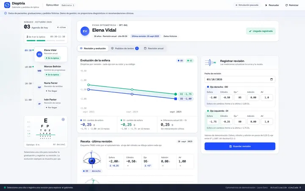Image resolution: width=305 pixels, height=191 pixels.
Task: Click the green status dot in footer
Action: [x=5, y=188]
